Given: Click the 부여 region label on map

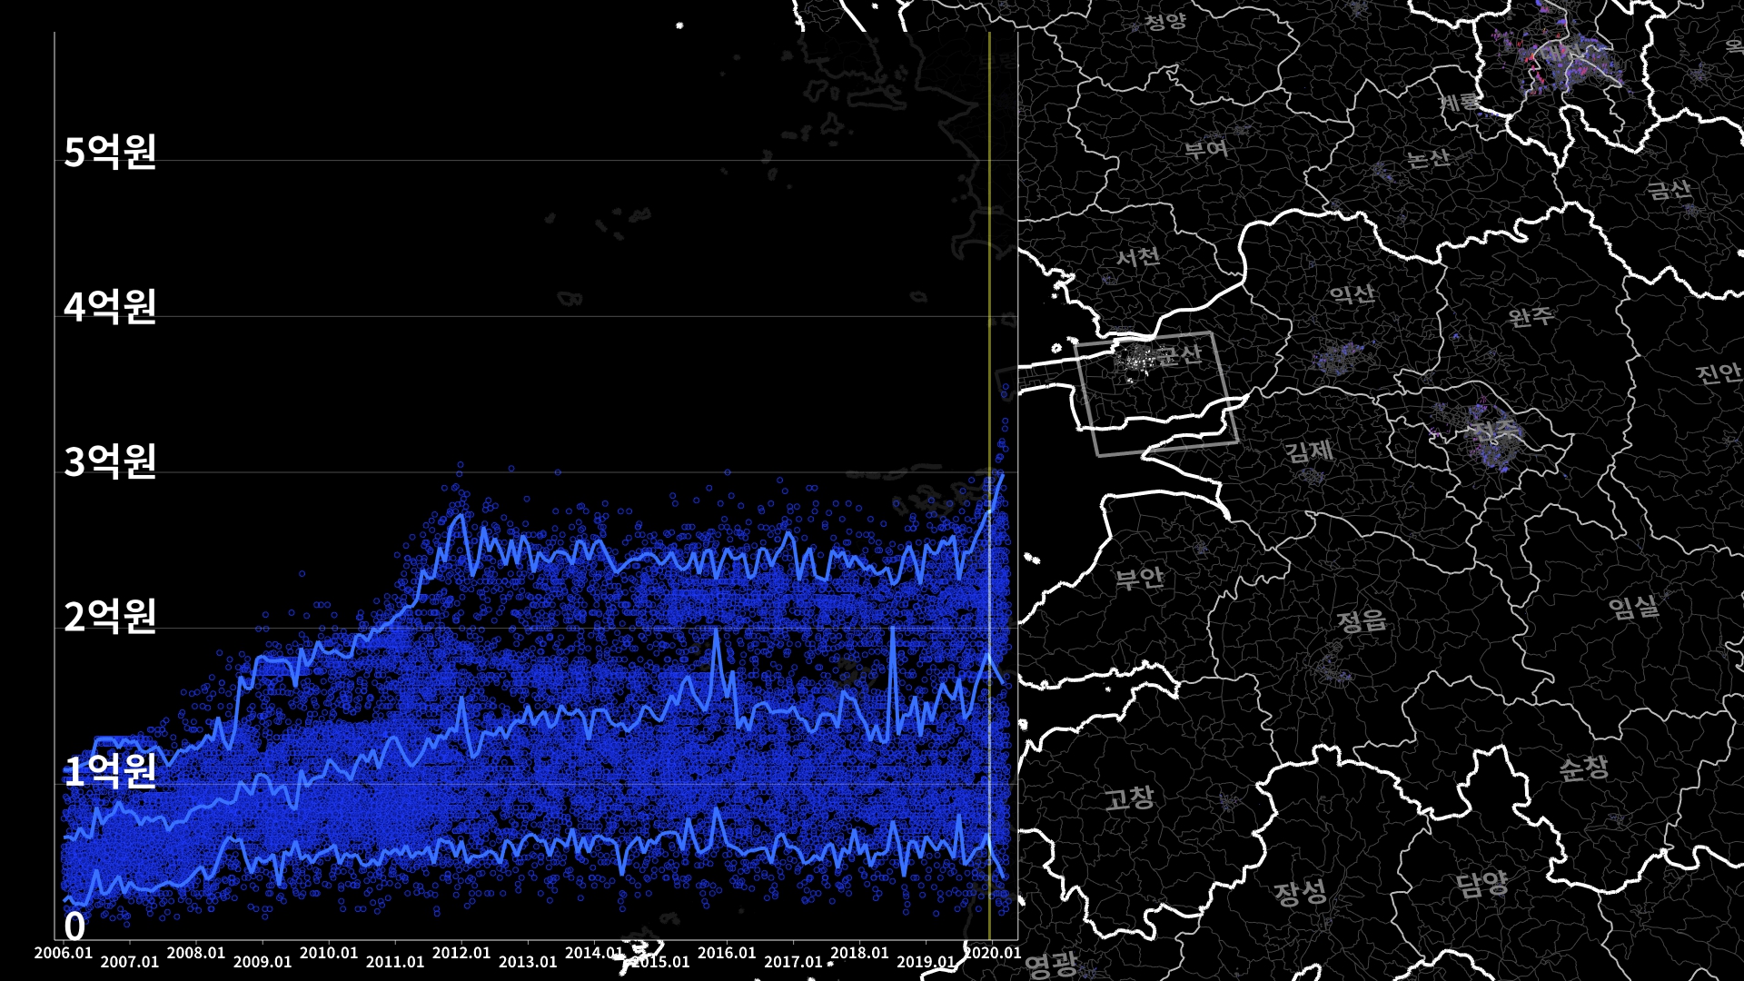Looking at the screenshot, I should tap(1206, 149).
